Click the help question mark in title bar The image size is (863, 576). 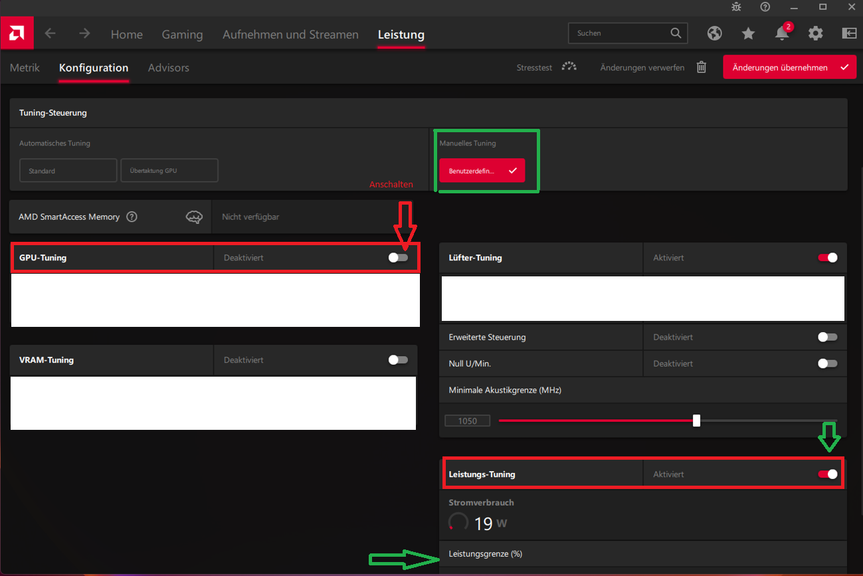pyautogui.click(x=765, y=7)
